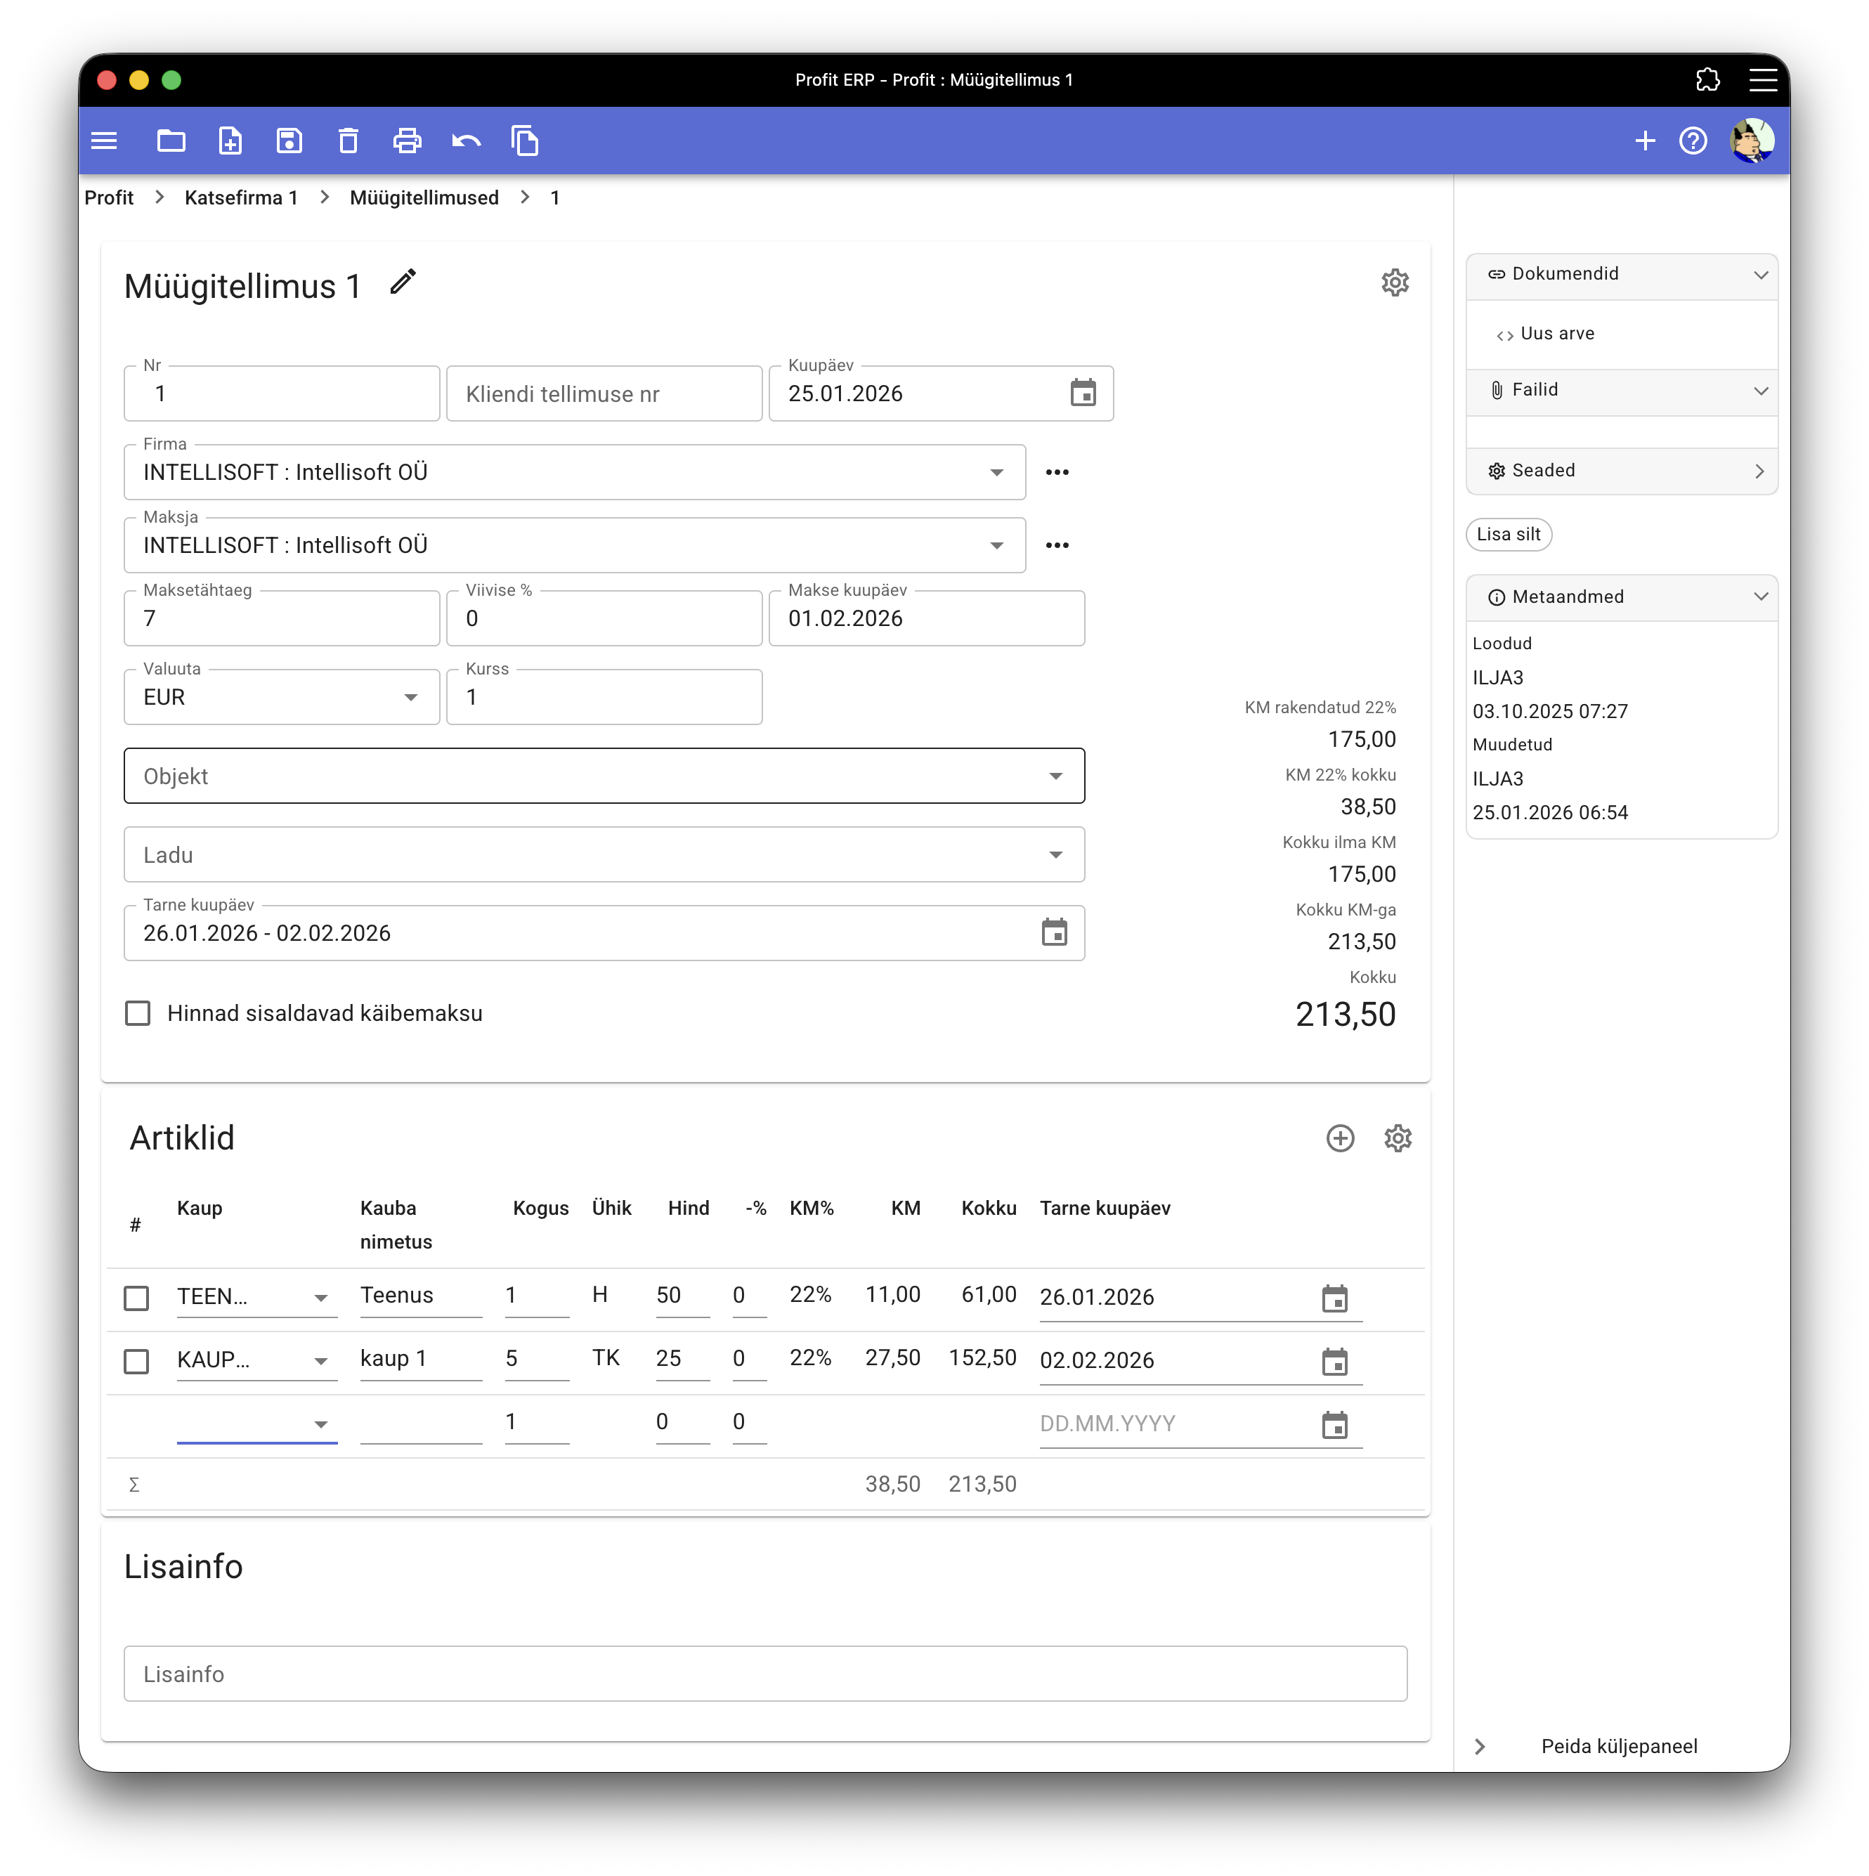Click the new document toolbar icon
1869x1876 pixels.
click(x=230, y=141)
